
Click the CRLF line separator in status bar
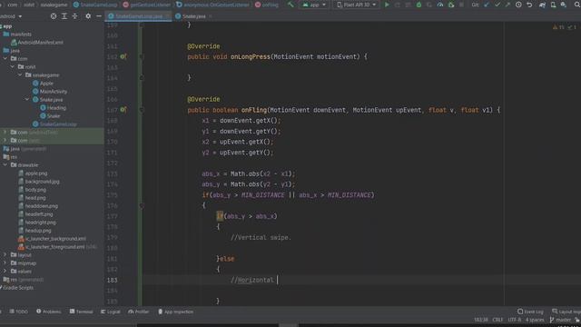click(x=497, y=320)
